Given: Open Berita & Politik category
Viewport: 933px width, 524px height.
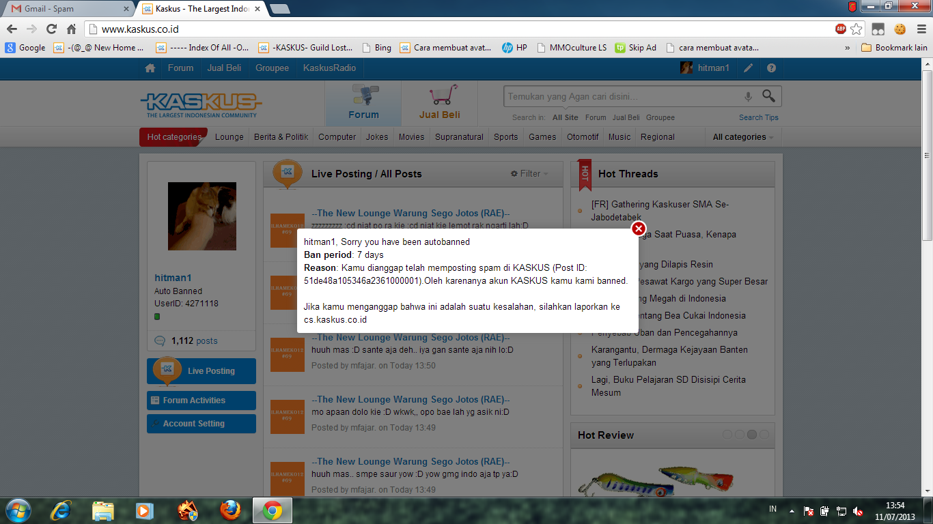Looking at the screenshot, I should [281, 137].
